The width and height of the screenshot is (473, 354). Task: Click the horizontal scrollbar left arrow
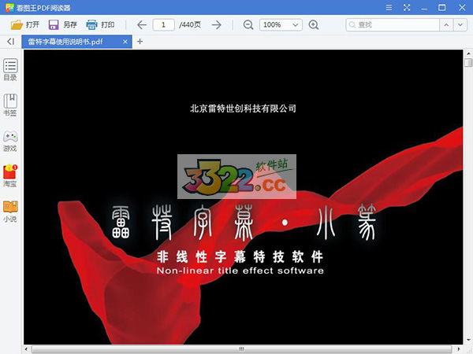tap(26, 349)
